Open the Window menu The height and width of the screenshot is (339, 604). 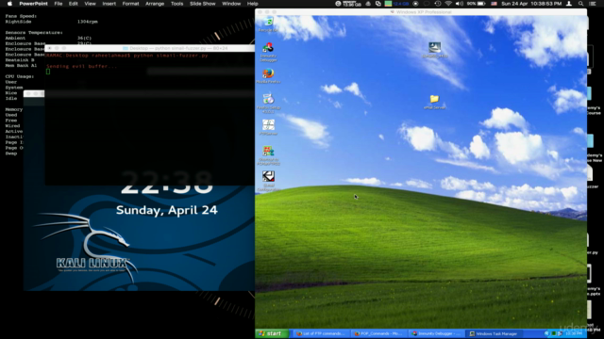tap(231, 4)
